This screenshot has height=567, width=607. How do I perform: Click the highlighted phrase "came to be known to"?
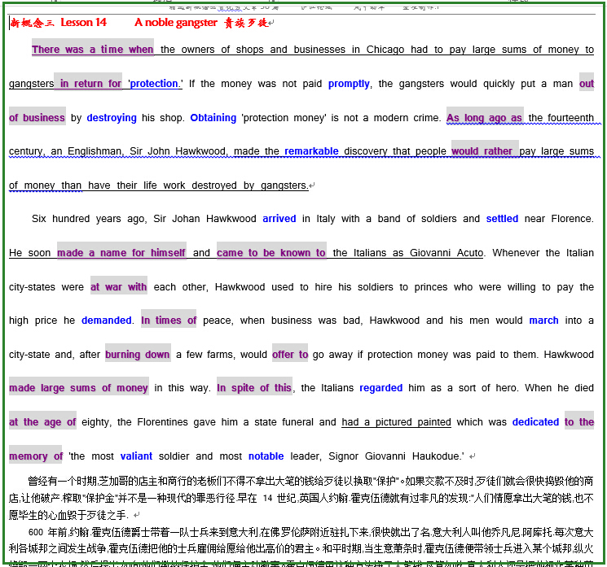(271, 253)
